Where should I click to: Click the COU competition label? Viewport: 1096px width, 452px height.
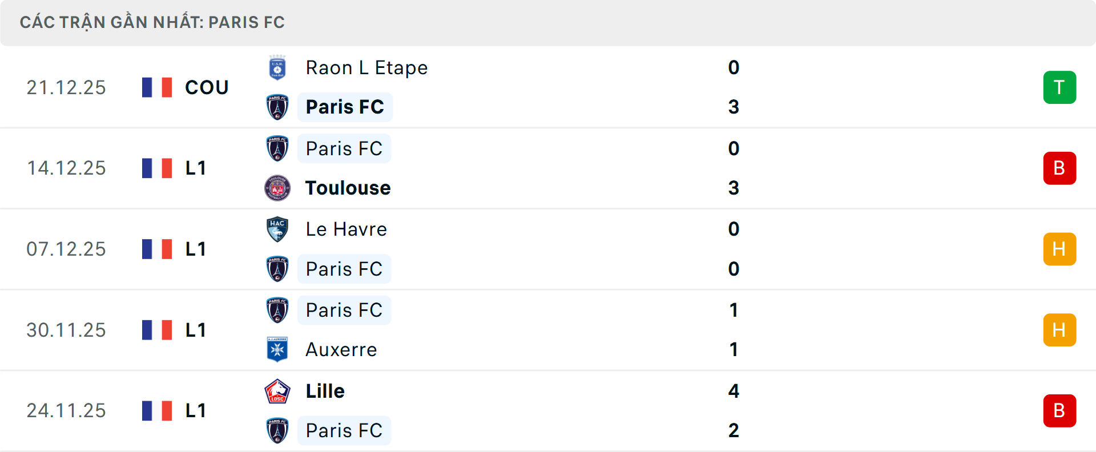(207, 87)
